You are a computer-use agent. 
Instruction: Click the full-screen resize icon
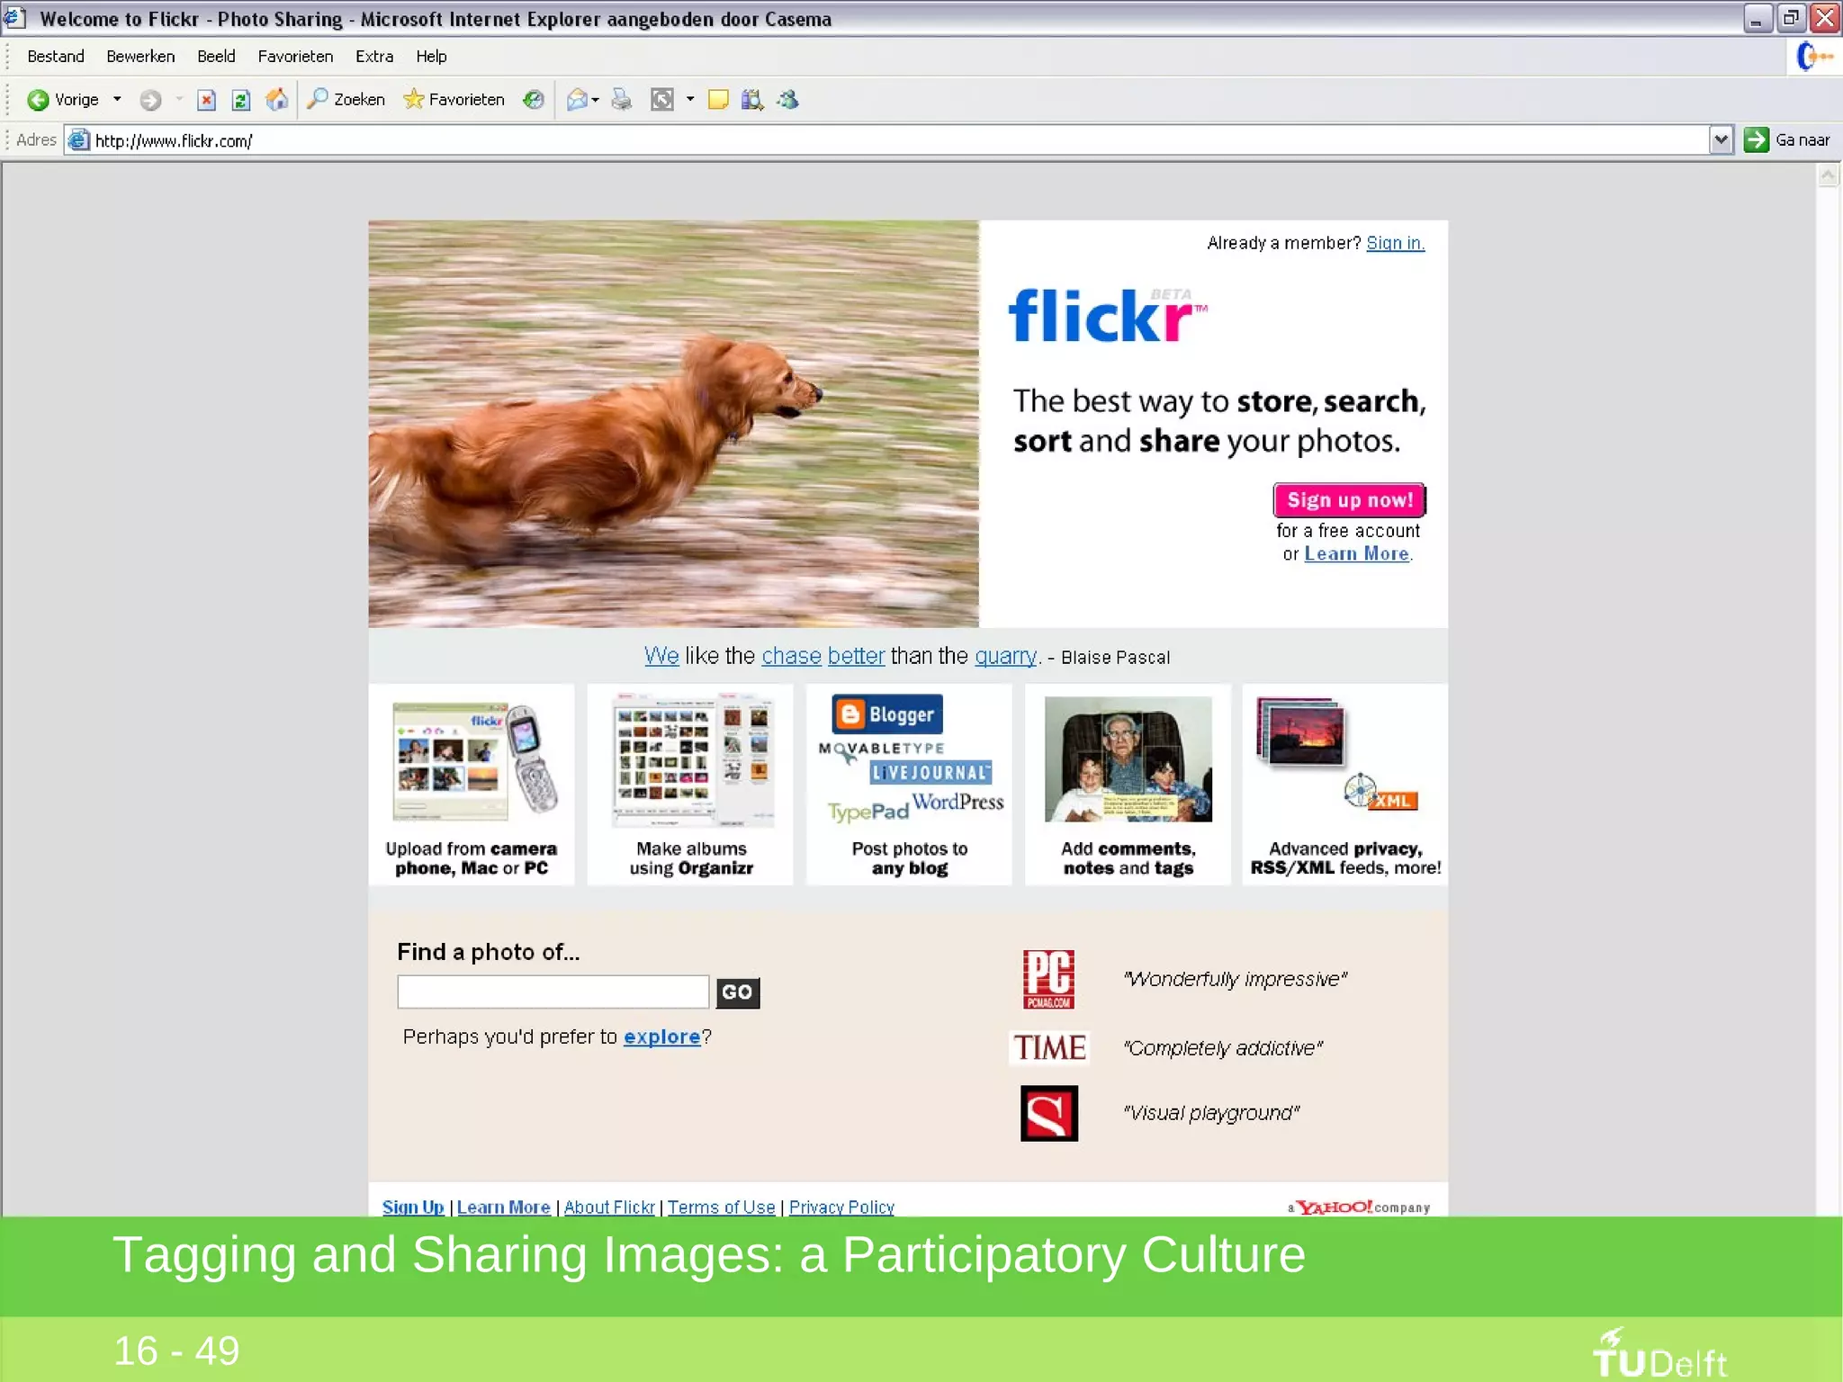coord(662,100)
